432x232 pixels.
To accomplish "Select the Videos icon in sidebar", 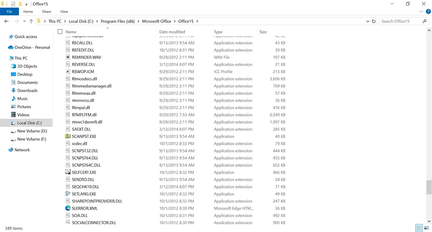I will coord(13,115).
